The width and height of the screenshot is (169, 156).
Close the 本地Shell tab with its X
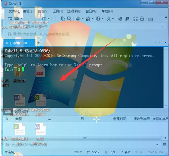(x=31, y=43)
